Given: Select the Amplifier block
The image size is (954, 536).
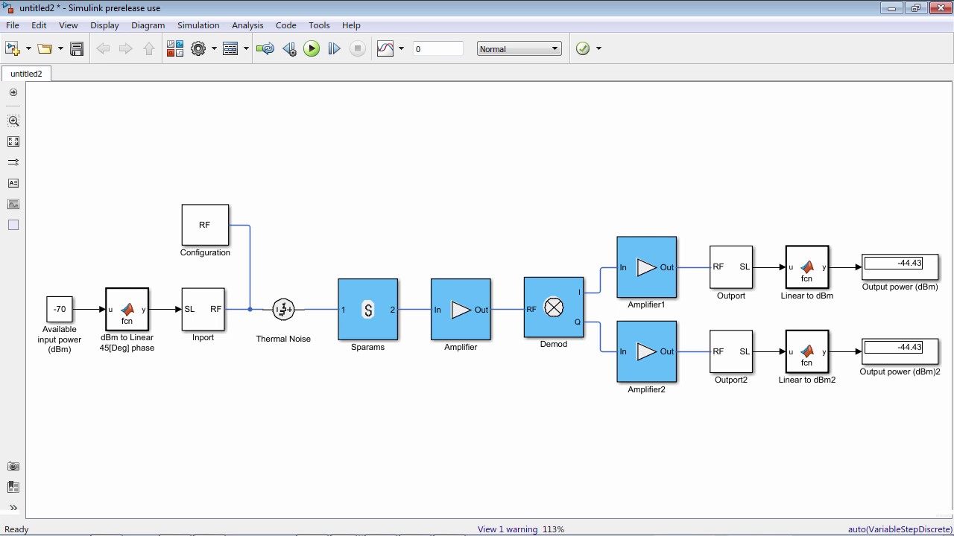Looking at the screenshot, I should tap(461, 309).
